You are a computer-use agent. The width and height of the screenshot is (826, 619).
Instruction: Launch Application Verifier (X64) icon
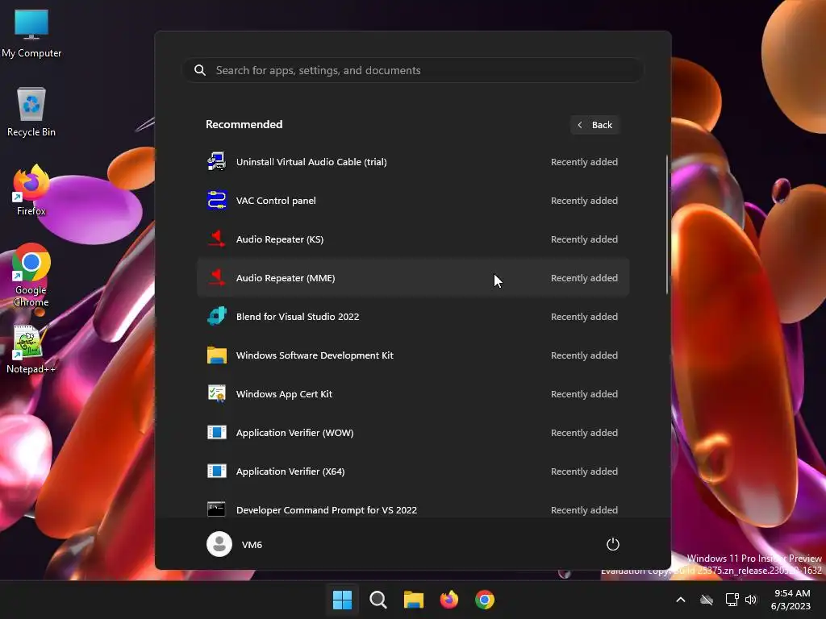216,471
